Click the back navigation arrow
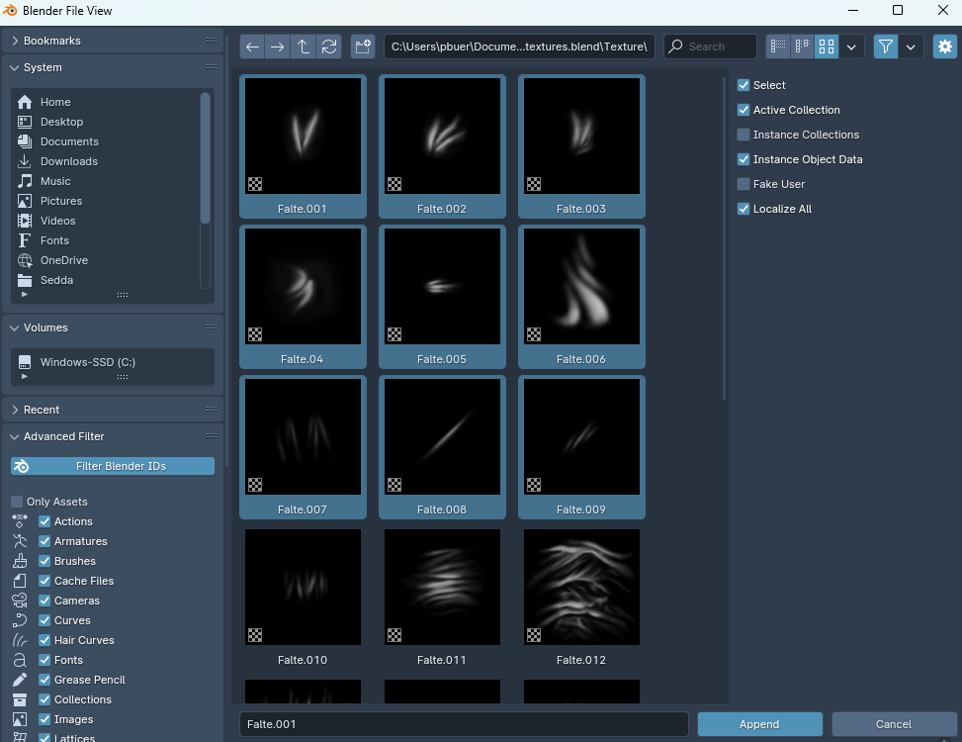962x742 pixels. click(253, 46)
